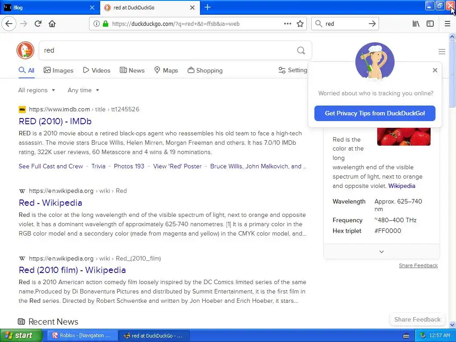
Task: Click the floating Share Feedback button
Action: click(x=417, y=319)
